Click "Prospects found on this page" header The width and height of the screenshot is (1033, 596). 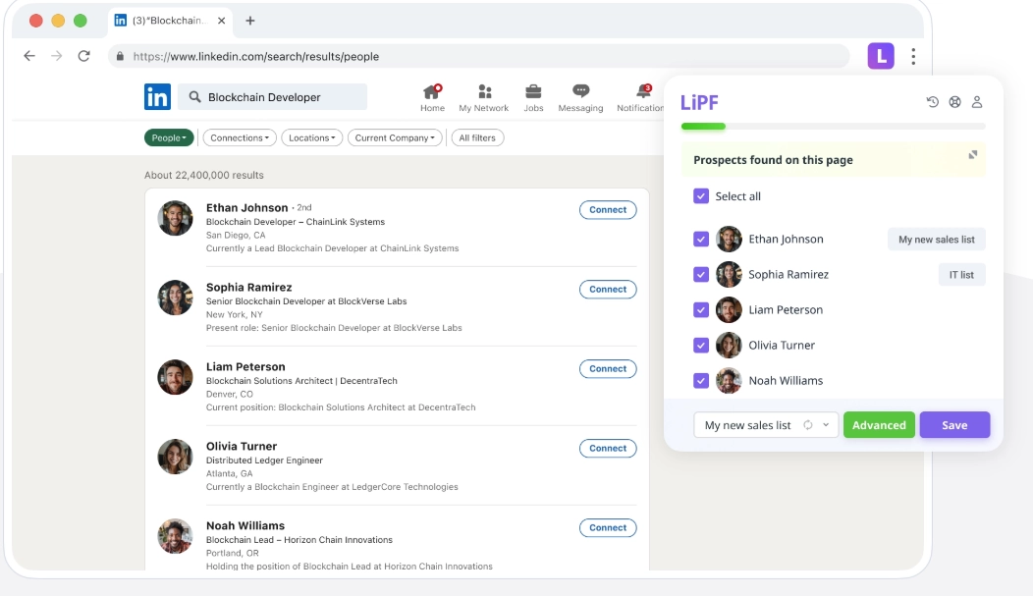773,160
